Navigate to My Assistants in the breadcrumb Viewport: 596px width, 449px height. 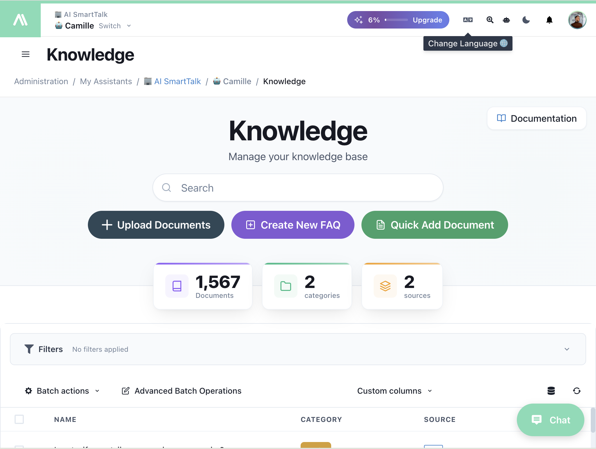[106, 81]
